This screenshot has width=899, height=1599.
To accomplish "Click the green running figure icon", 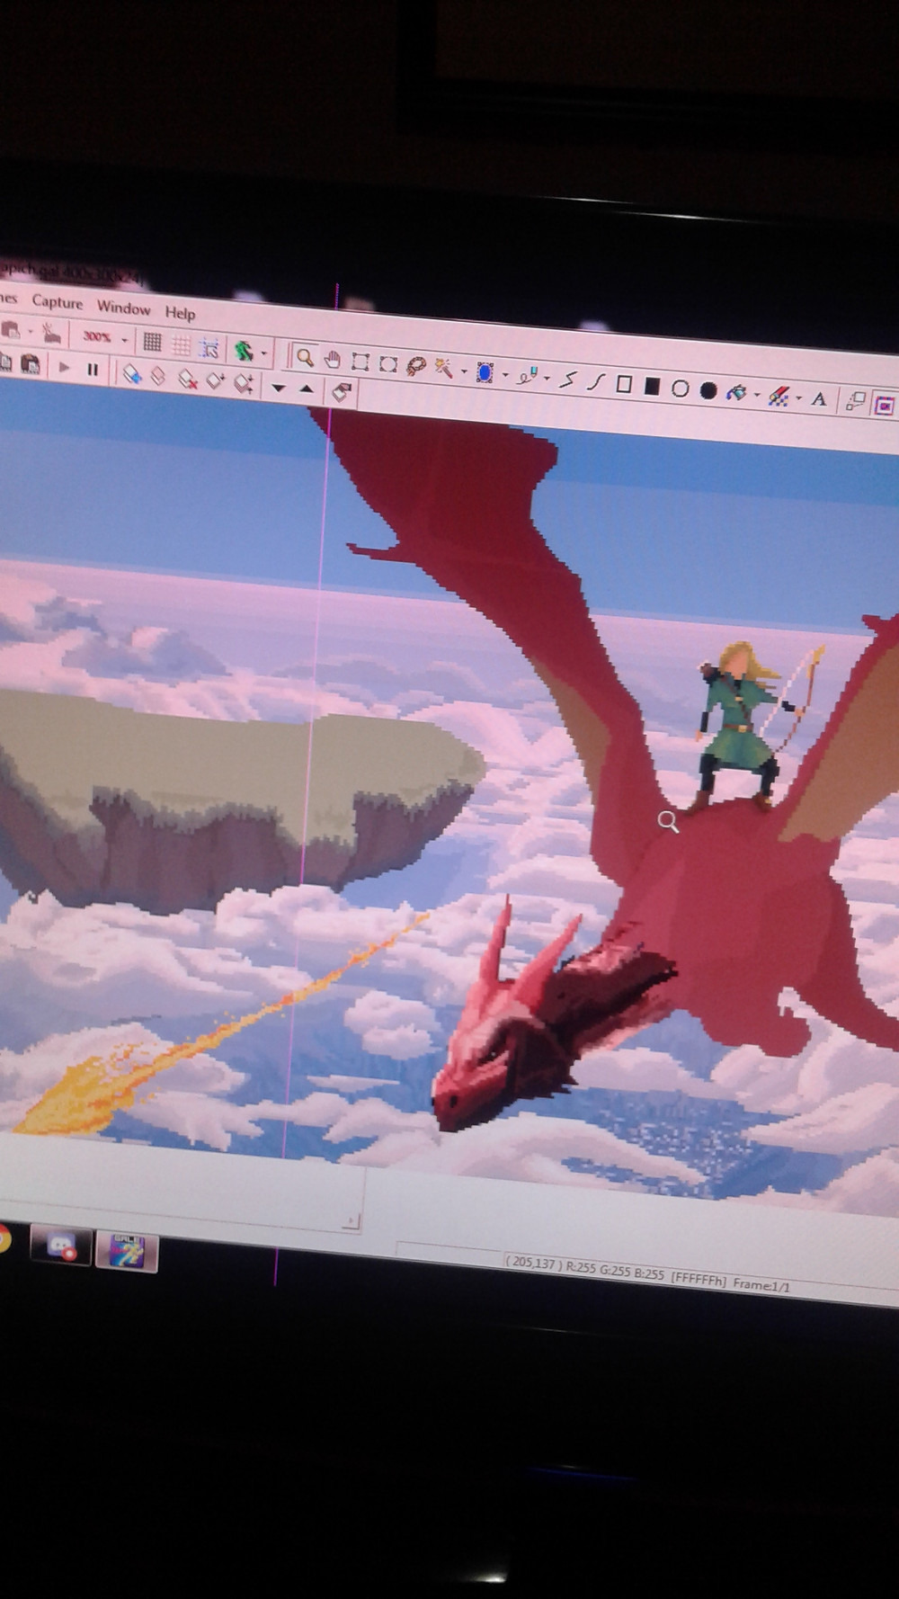I will (x=243, y=350).
